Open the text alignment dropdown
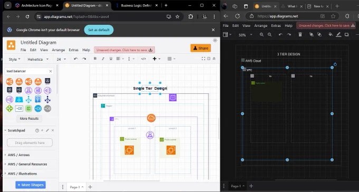The height and width of the screenshot is (192, 359). (120, 59)
